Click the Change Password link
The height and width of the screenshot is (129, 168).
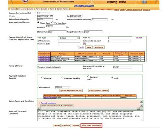(134, 10)
